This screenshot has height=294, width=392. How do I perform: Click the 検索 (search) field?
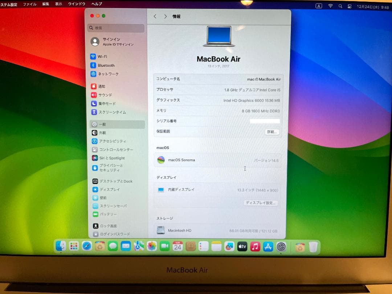pos(115,28)
